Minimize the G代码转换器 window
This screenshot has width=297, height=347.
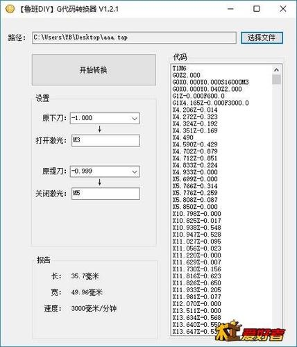click(230, 9)
